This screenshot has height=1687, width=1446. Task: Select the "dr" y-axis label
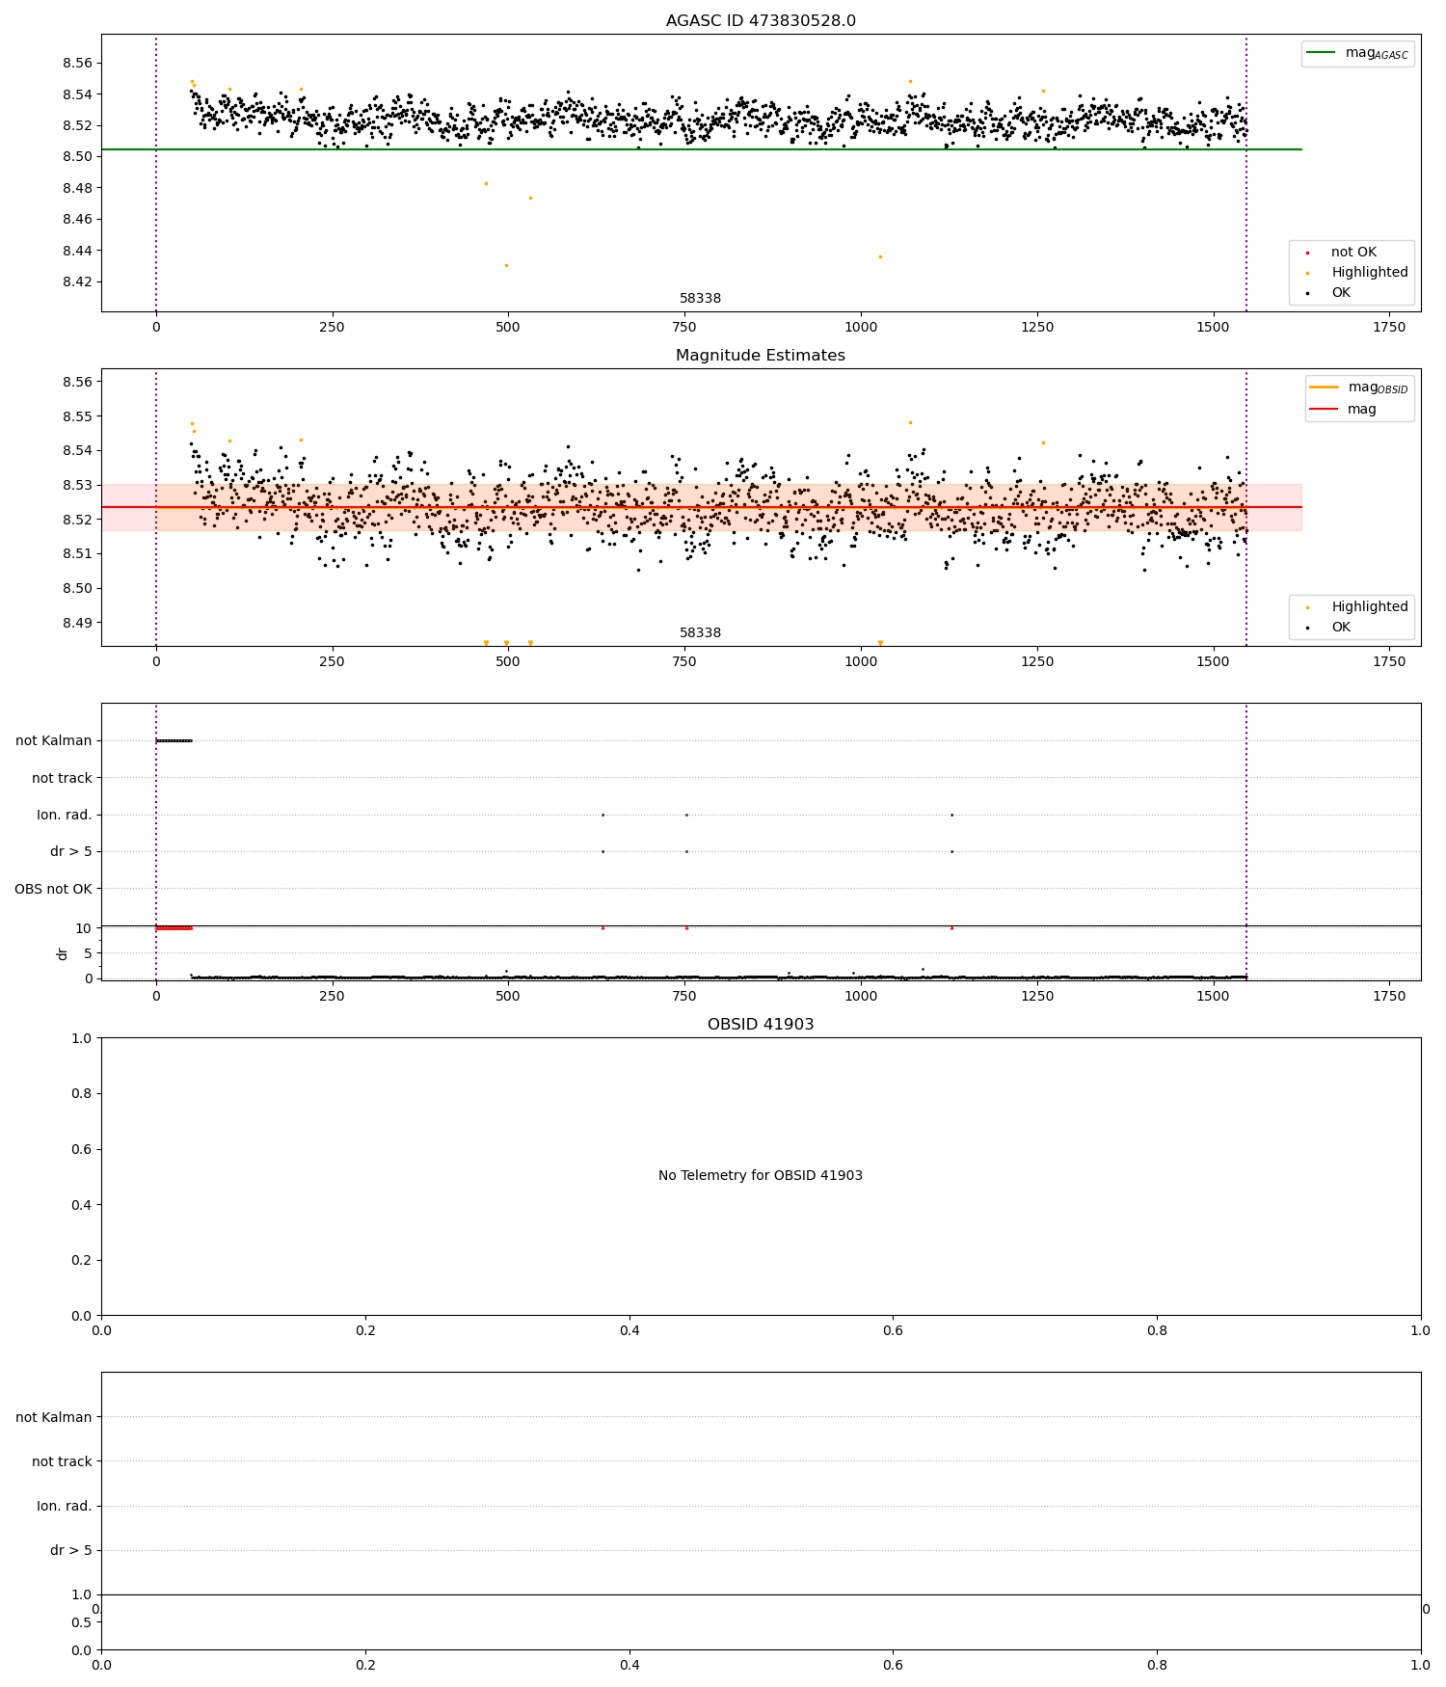[63, 953]
